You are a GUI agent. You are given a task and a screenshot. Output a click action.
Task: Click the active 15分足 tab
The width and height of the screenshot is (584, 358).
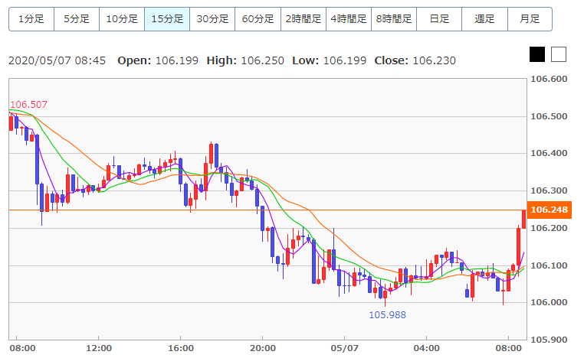pyautogui.click(x=167, y=19)
